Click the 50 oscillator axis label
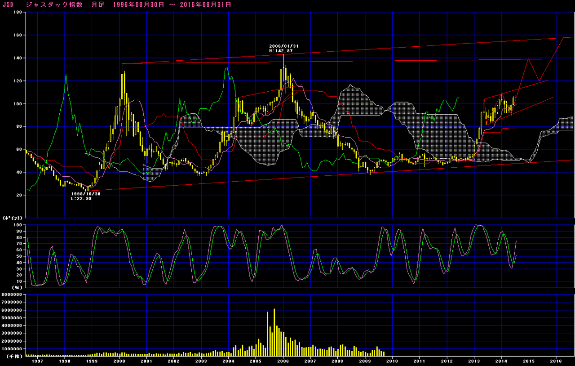Viewport: 575px width, 366px height. tap(20, 256)
